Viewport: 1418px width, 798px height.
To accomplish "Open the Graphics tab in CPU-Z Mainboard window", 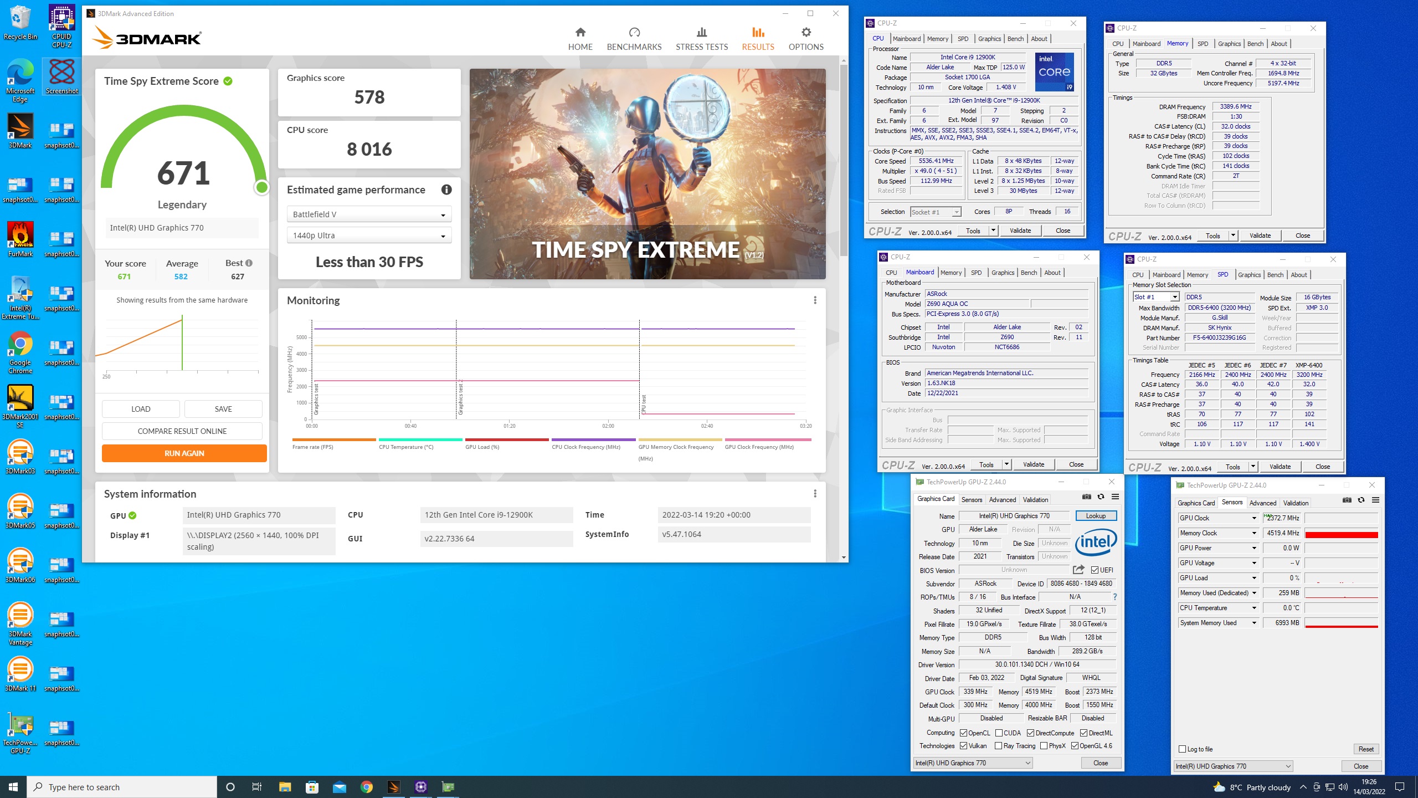I will coord(1003,273).
